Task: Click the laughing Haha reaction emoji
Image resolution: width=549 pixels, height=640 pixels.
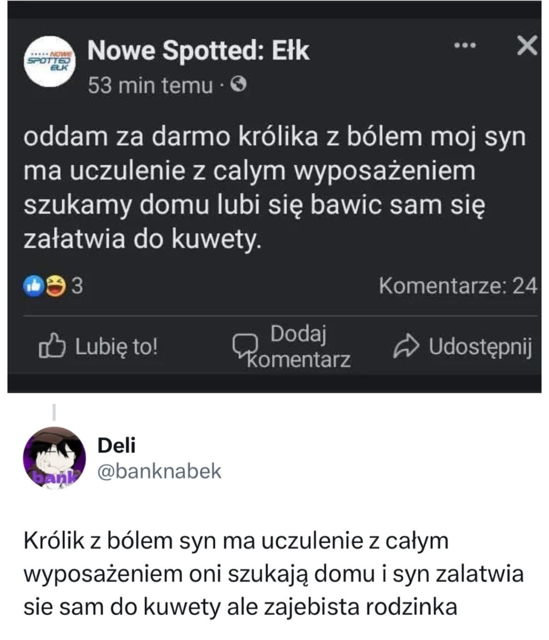Action: coord(55,286)
